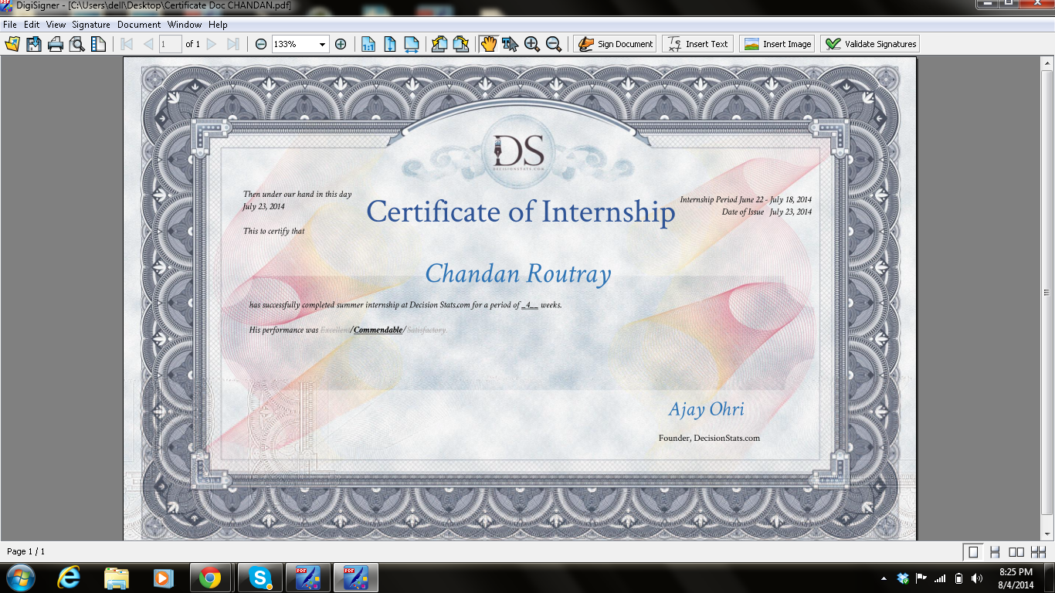Click the Fit Width page icon
Viewport: 1055px width, 593px height.
coord(412,44)
